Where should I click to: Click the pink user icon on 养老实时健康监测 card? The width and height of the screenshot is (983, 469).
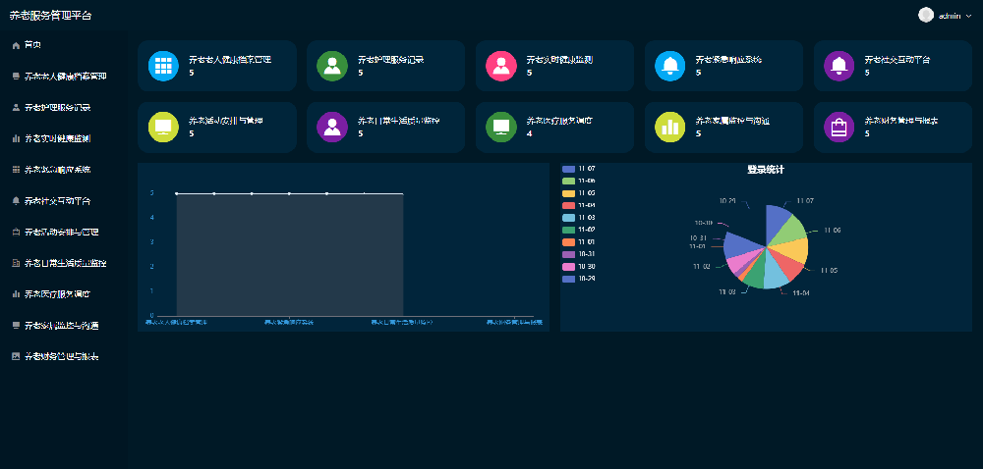[501, 66]
